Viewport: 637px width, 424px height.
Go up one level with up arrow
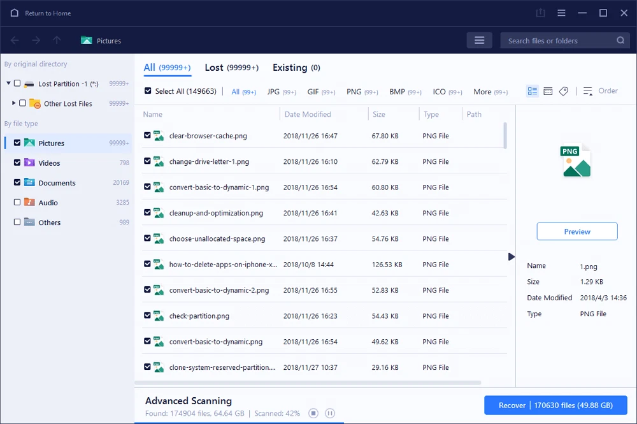tap(57, 40)
